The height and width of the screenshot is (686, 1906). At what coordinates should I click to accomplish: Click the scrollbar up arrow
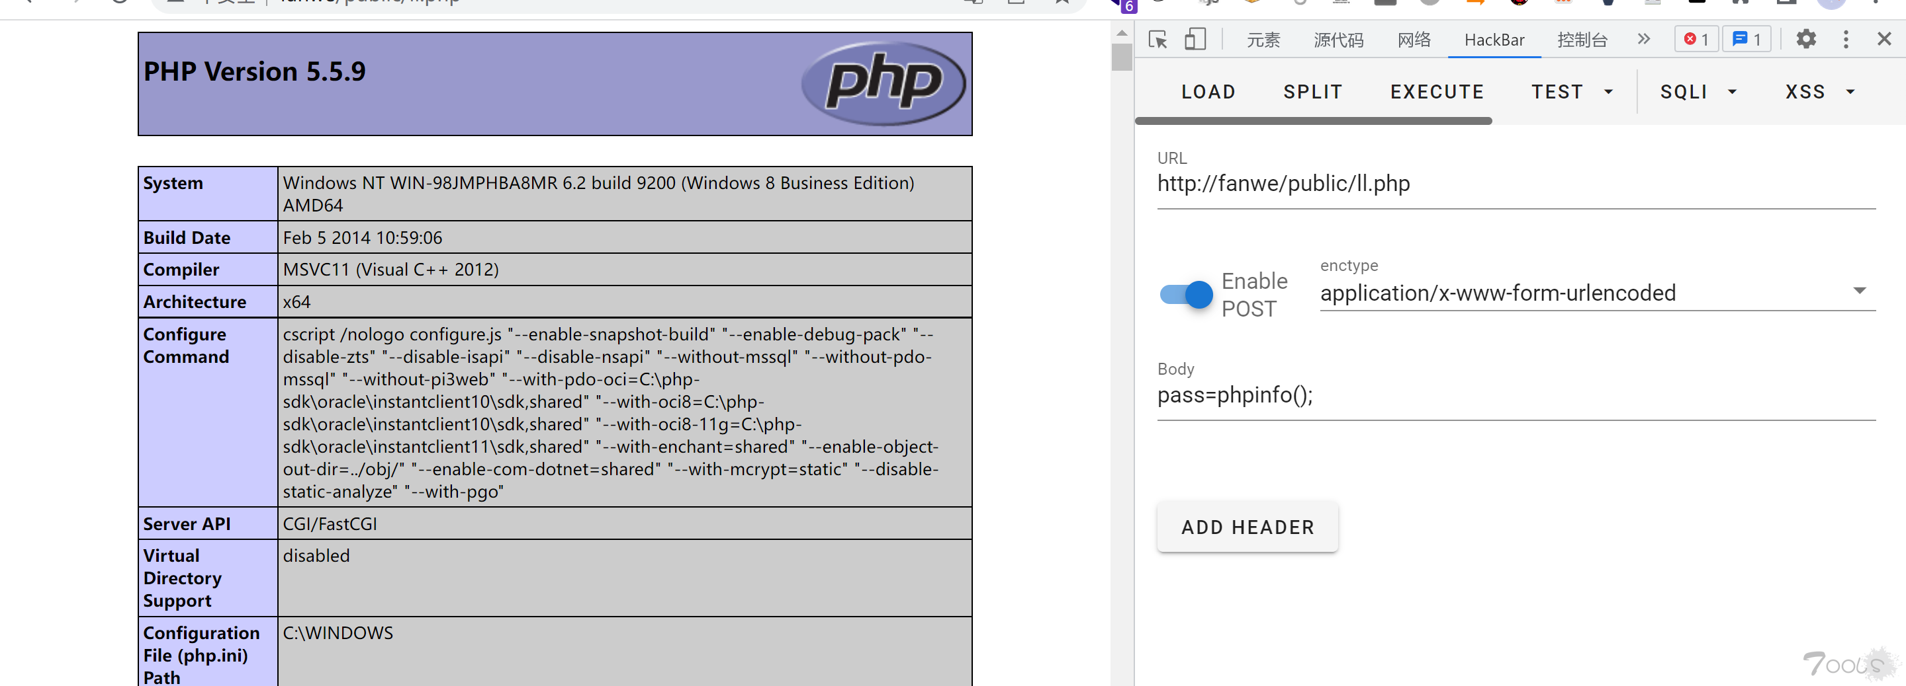(x=1122, y=32)
